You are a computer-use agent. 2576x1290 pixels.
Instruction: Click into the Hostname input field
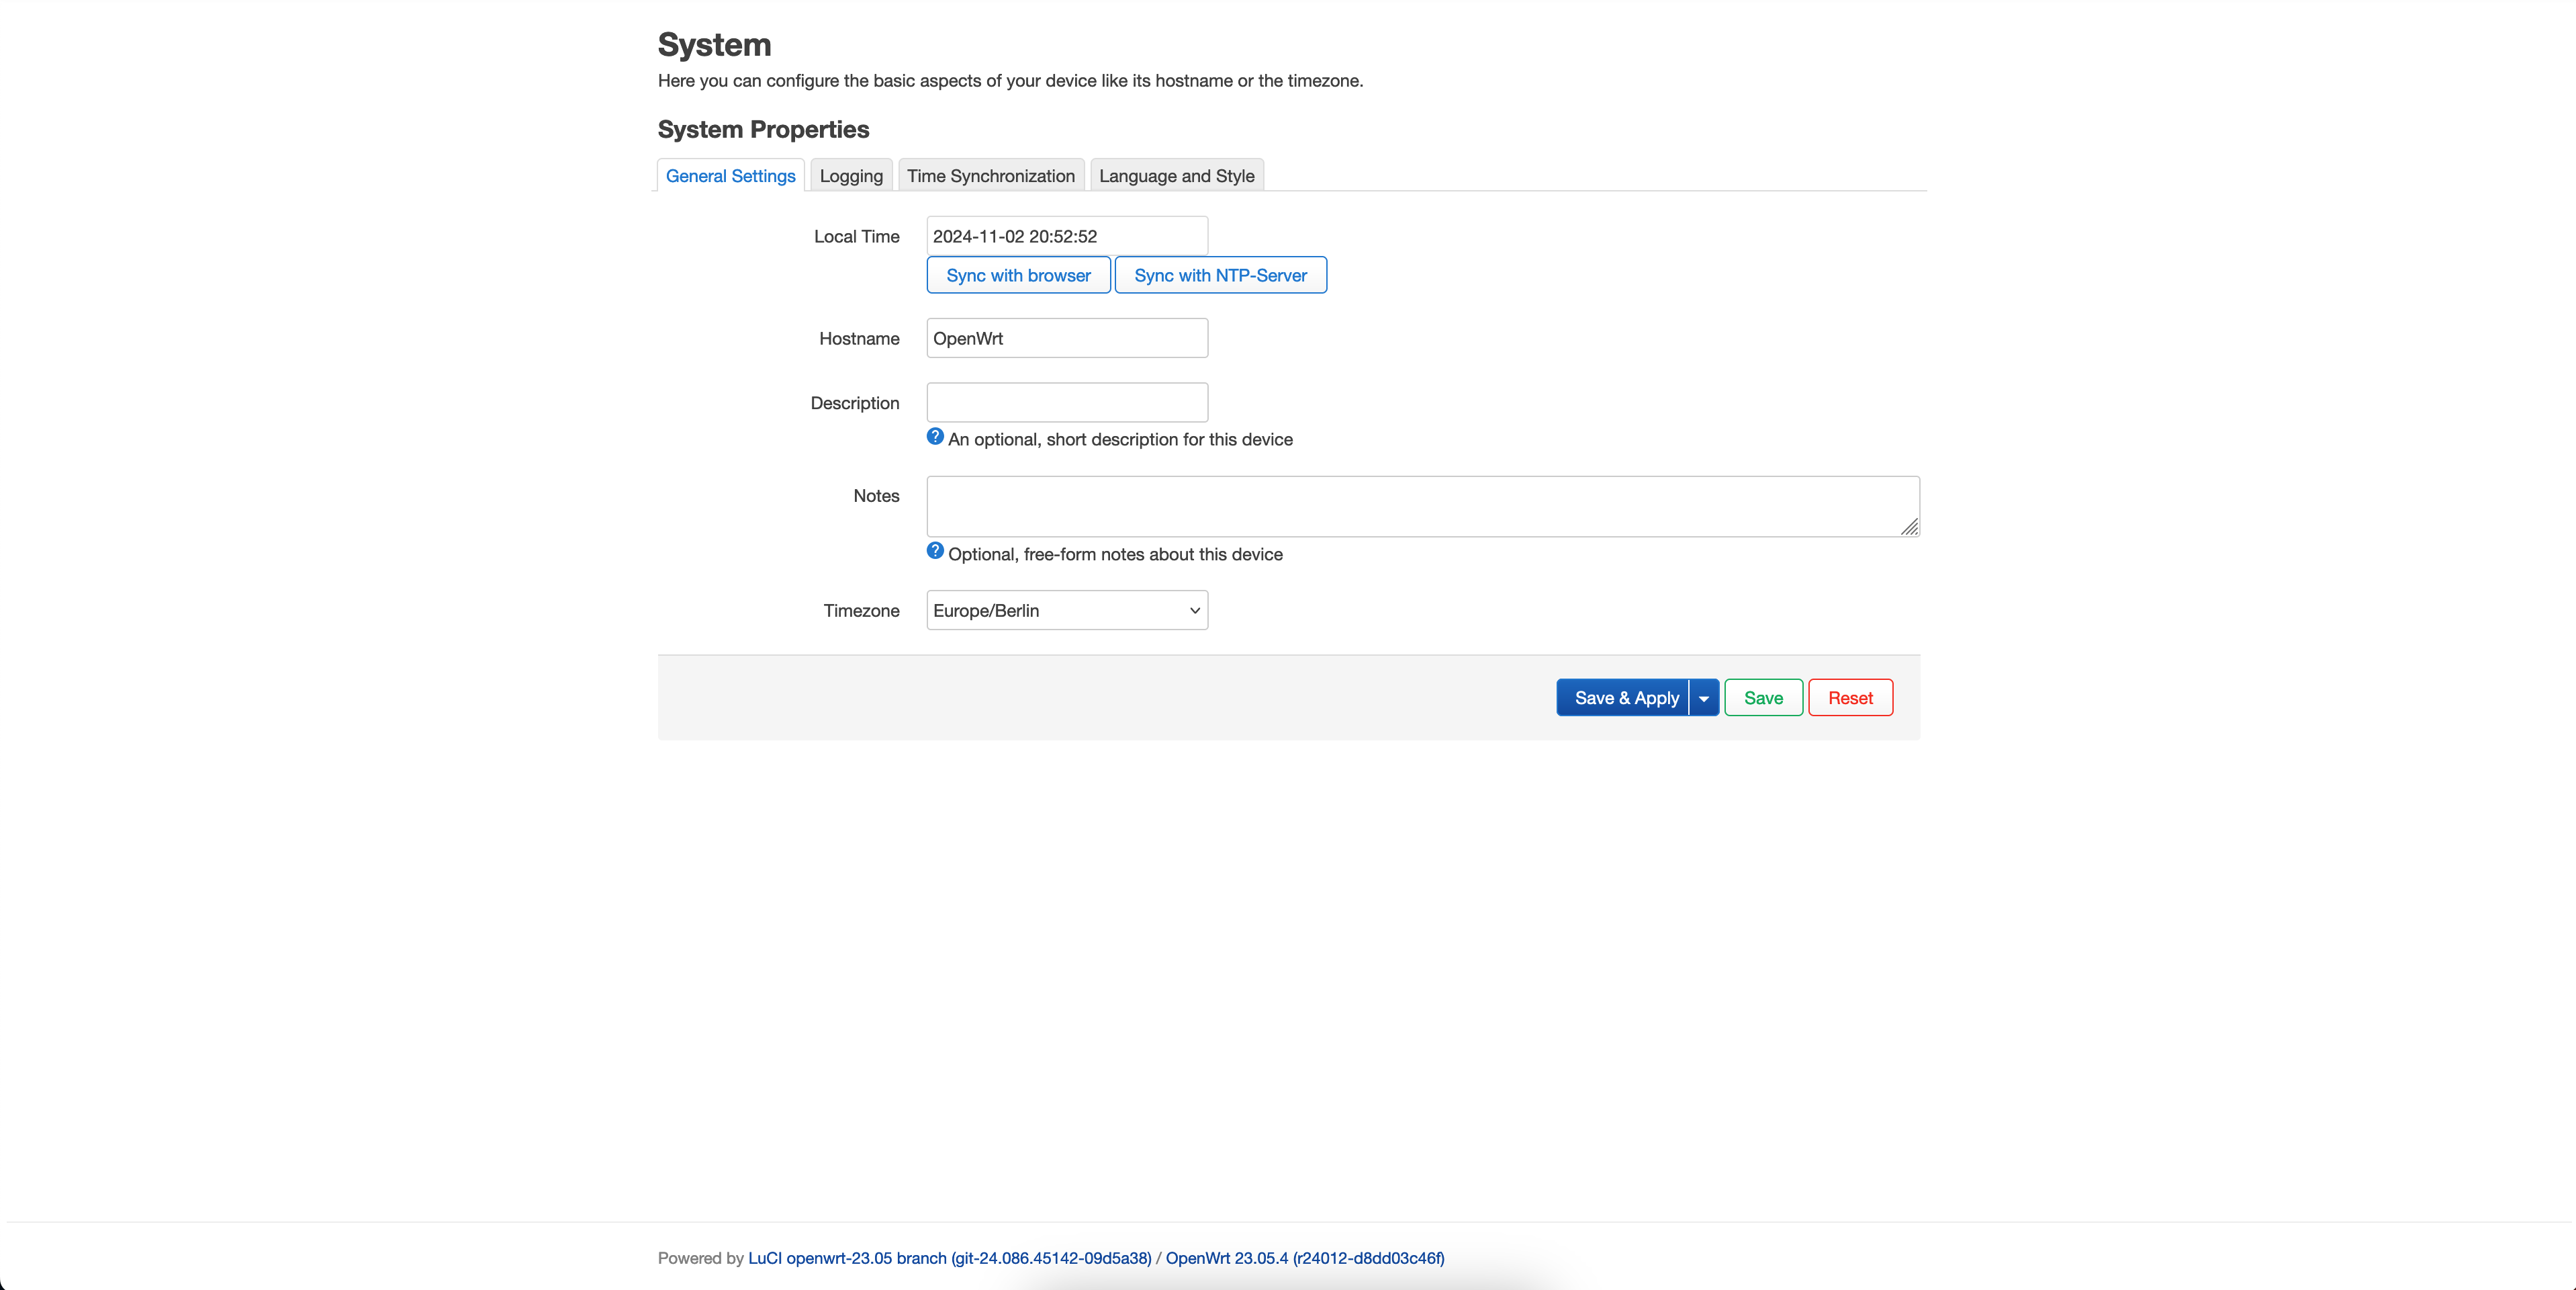(x=1067, y=338)
